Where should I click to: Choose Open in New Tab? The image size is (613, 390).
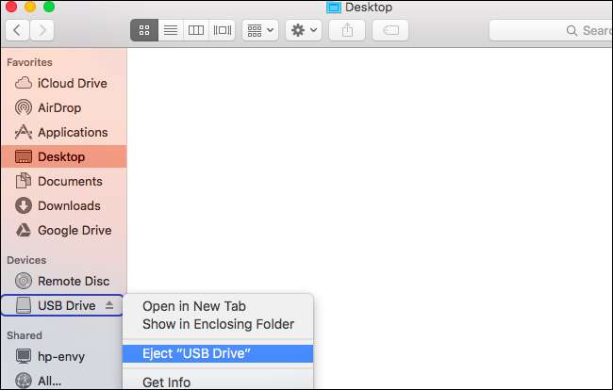pos(218,306)
